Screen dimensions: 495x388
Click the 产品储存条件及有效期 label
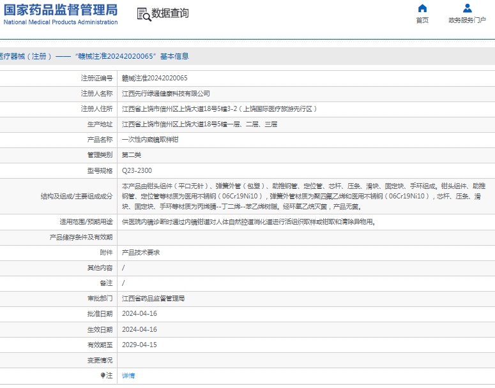81,237
